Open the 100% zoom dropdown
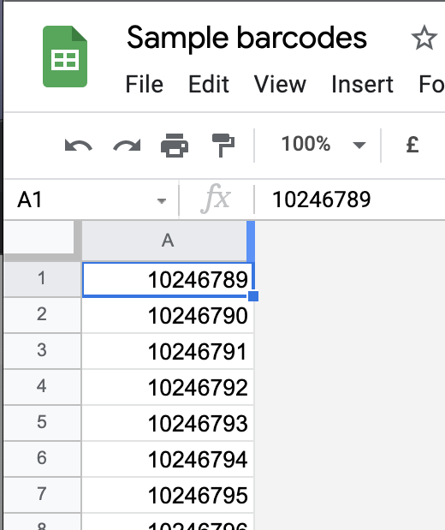The width and height of the screenshot is (445, 530). coord(323,145)
